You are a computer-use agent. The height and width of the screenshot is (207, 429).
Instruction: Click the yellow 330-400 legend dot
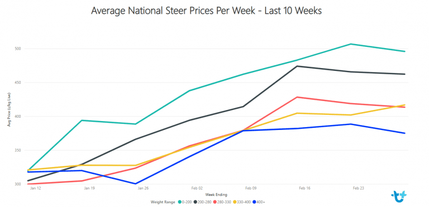235,202
